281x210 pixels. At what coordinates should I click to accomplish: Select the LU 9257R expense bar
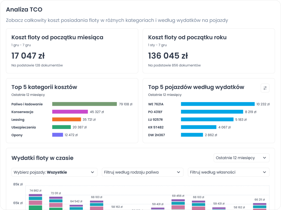coord(207,119)
